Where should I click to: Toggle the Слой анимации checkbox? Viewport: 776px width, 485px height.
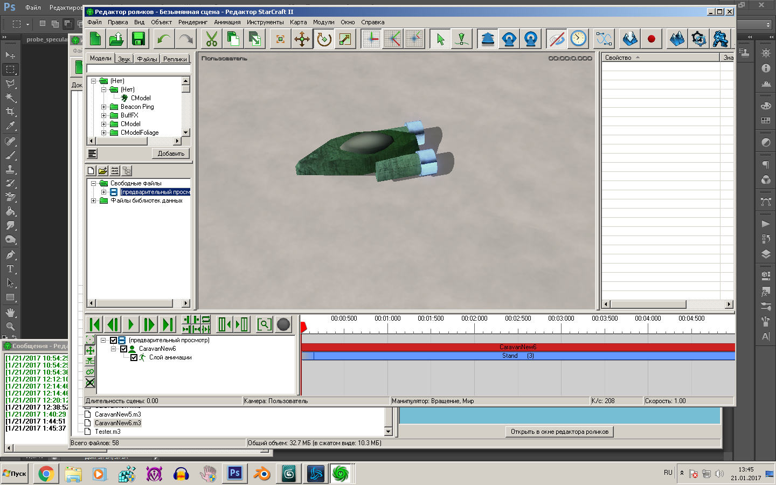[134, 358]
